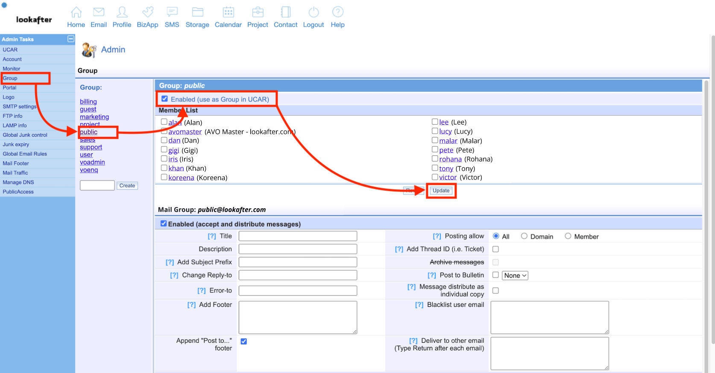The height and width of the screenshot is (373, 715).
Task: Collapse the Admin Tasks panel
Action: pyautogui.click(x=71, y=39)
